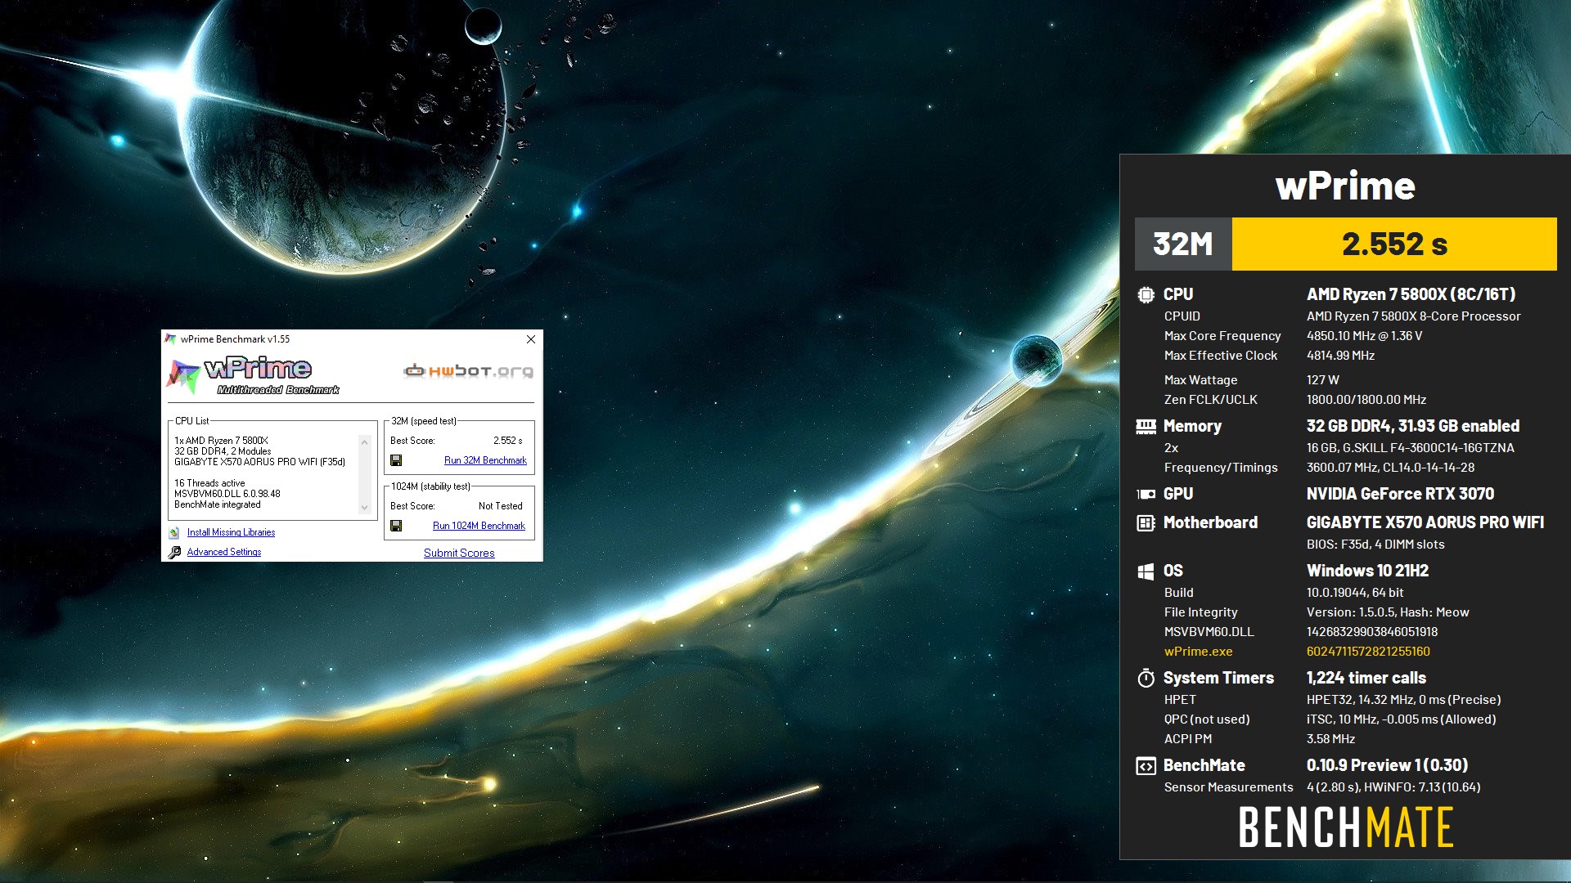Click the CPU List scrollbar down arrow
The width and height of the screenshot is (1571, 883).
365,508
